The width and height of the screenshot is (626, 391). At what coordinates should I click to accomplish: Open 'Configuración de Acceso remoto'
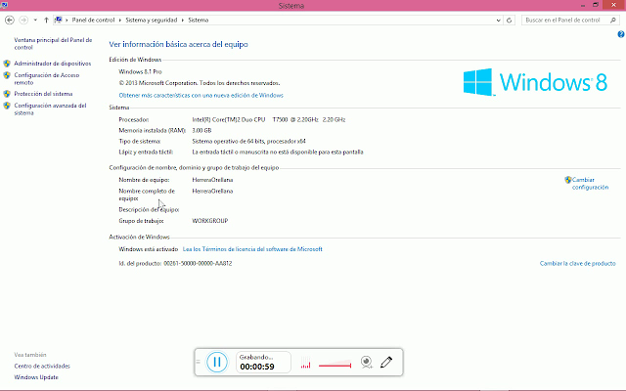[x=47, y=78]
